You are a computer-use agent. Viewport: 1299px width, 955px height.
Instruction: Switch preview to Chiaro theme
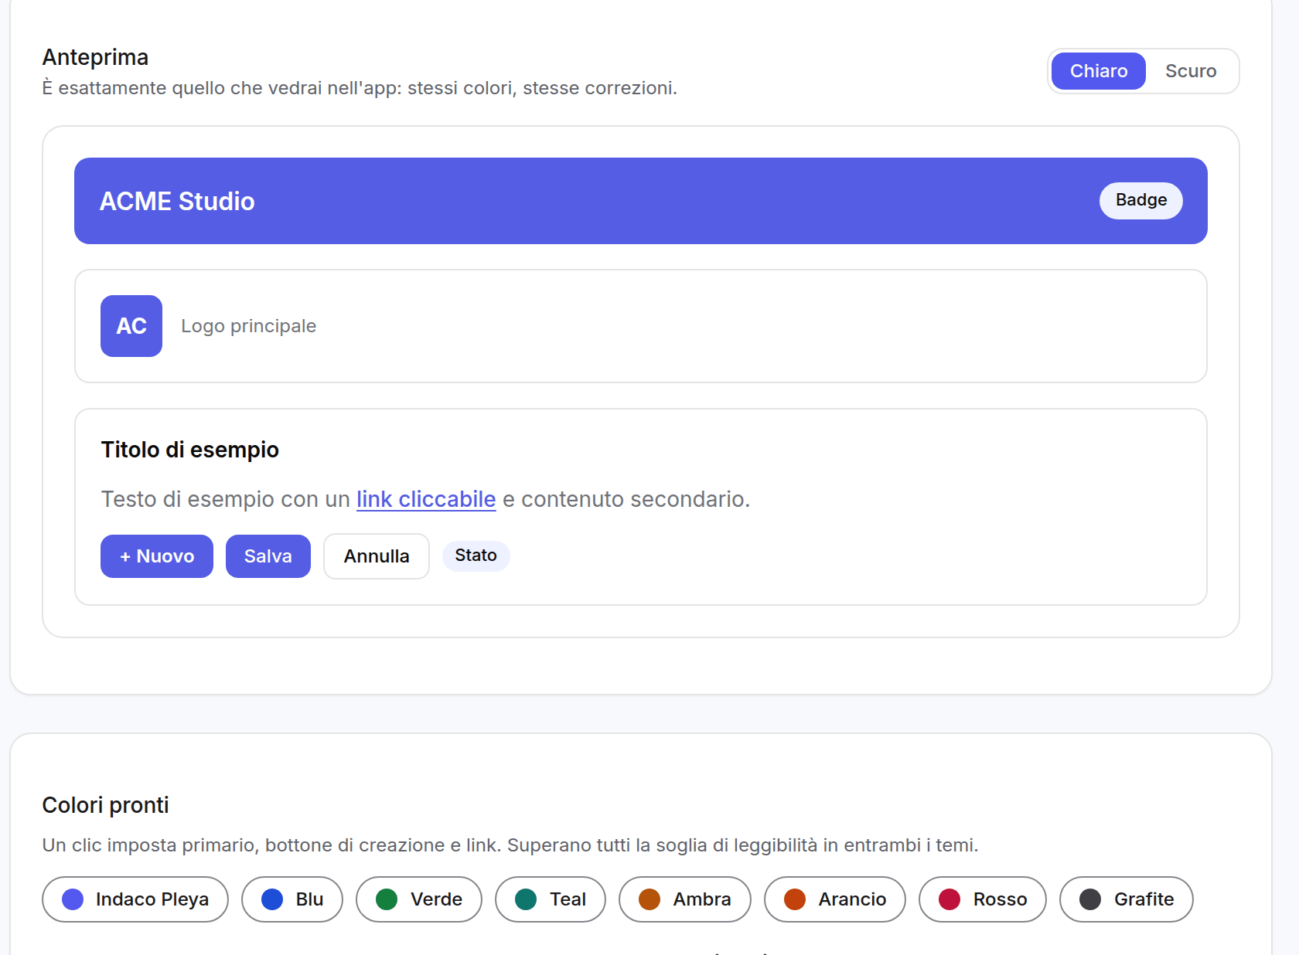click(1098, 71)
